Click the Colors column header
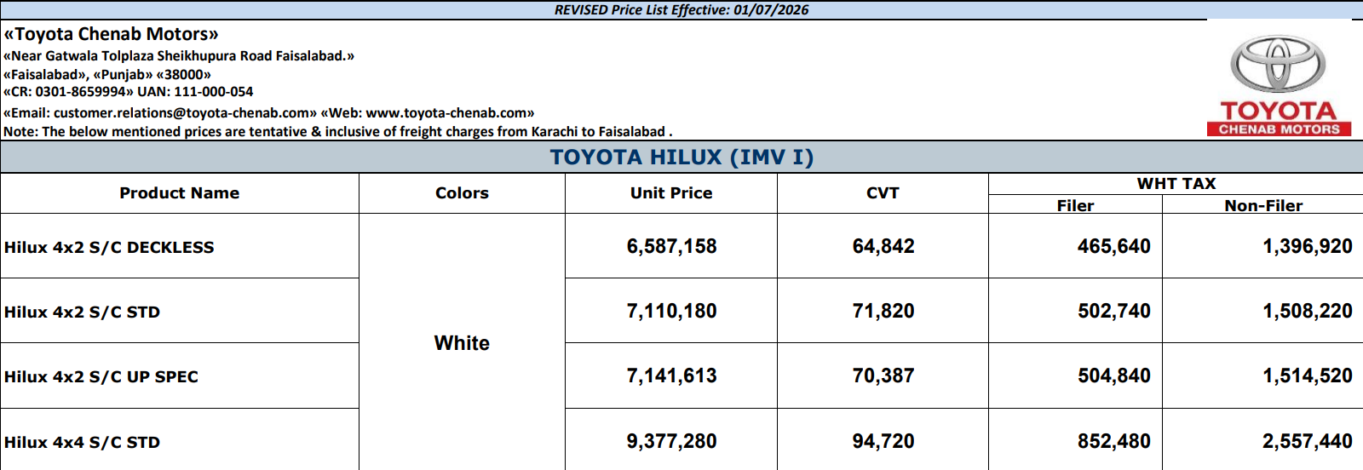 [462, 193]
